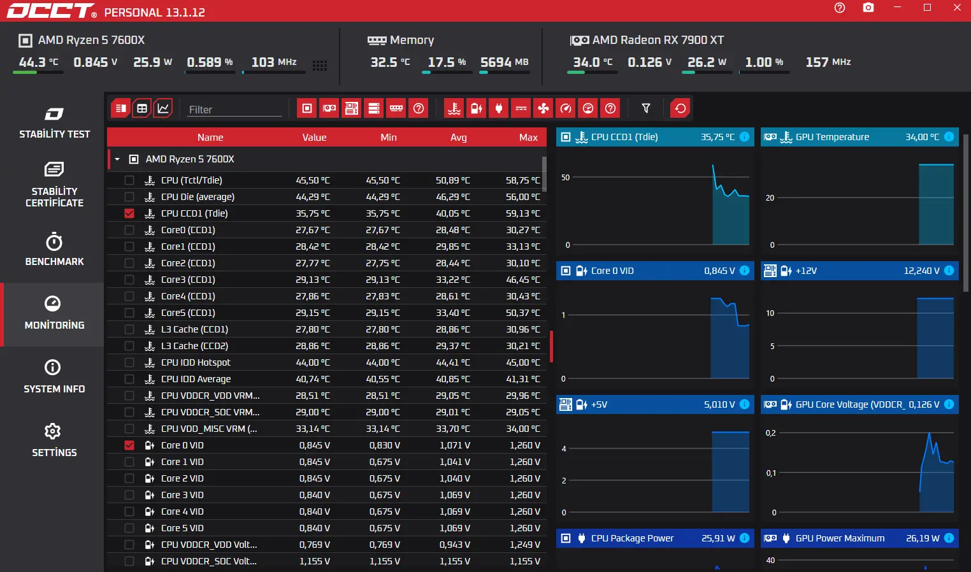Image resolution: width=971 pixels, height=572 pixels.
Task: Enable CPU IOD Hotspot checkbox
Action: (x=129, y=362)
